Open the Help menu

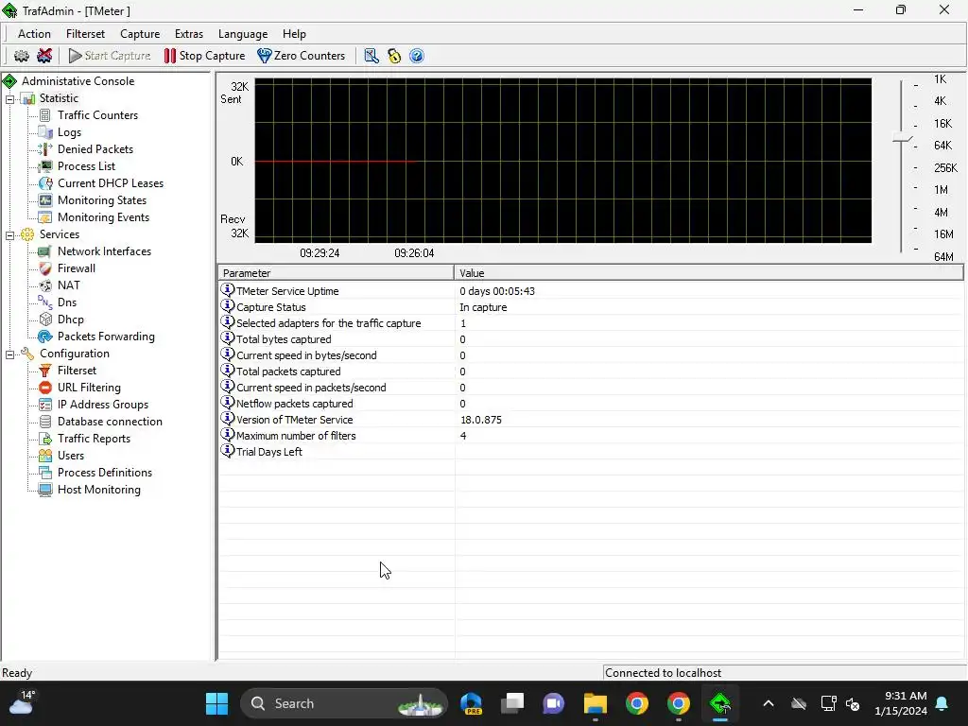click(x=294, y=34)
